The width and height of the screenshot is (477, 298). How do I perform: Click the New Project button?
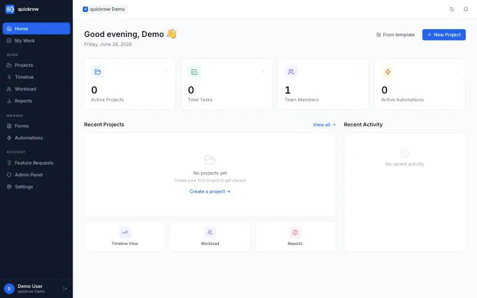pyautogui.click(x=444, y=35)
